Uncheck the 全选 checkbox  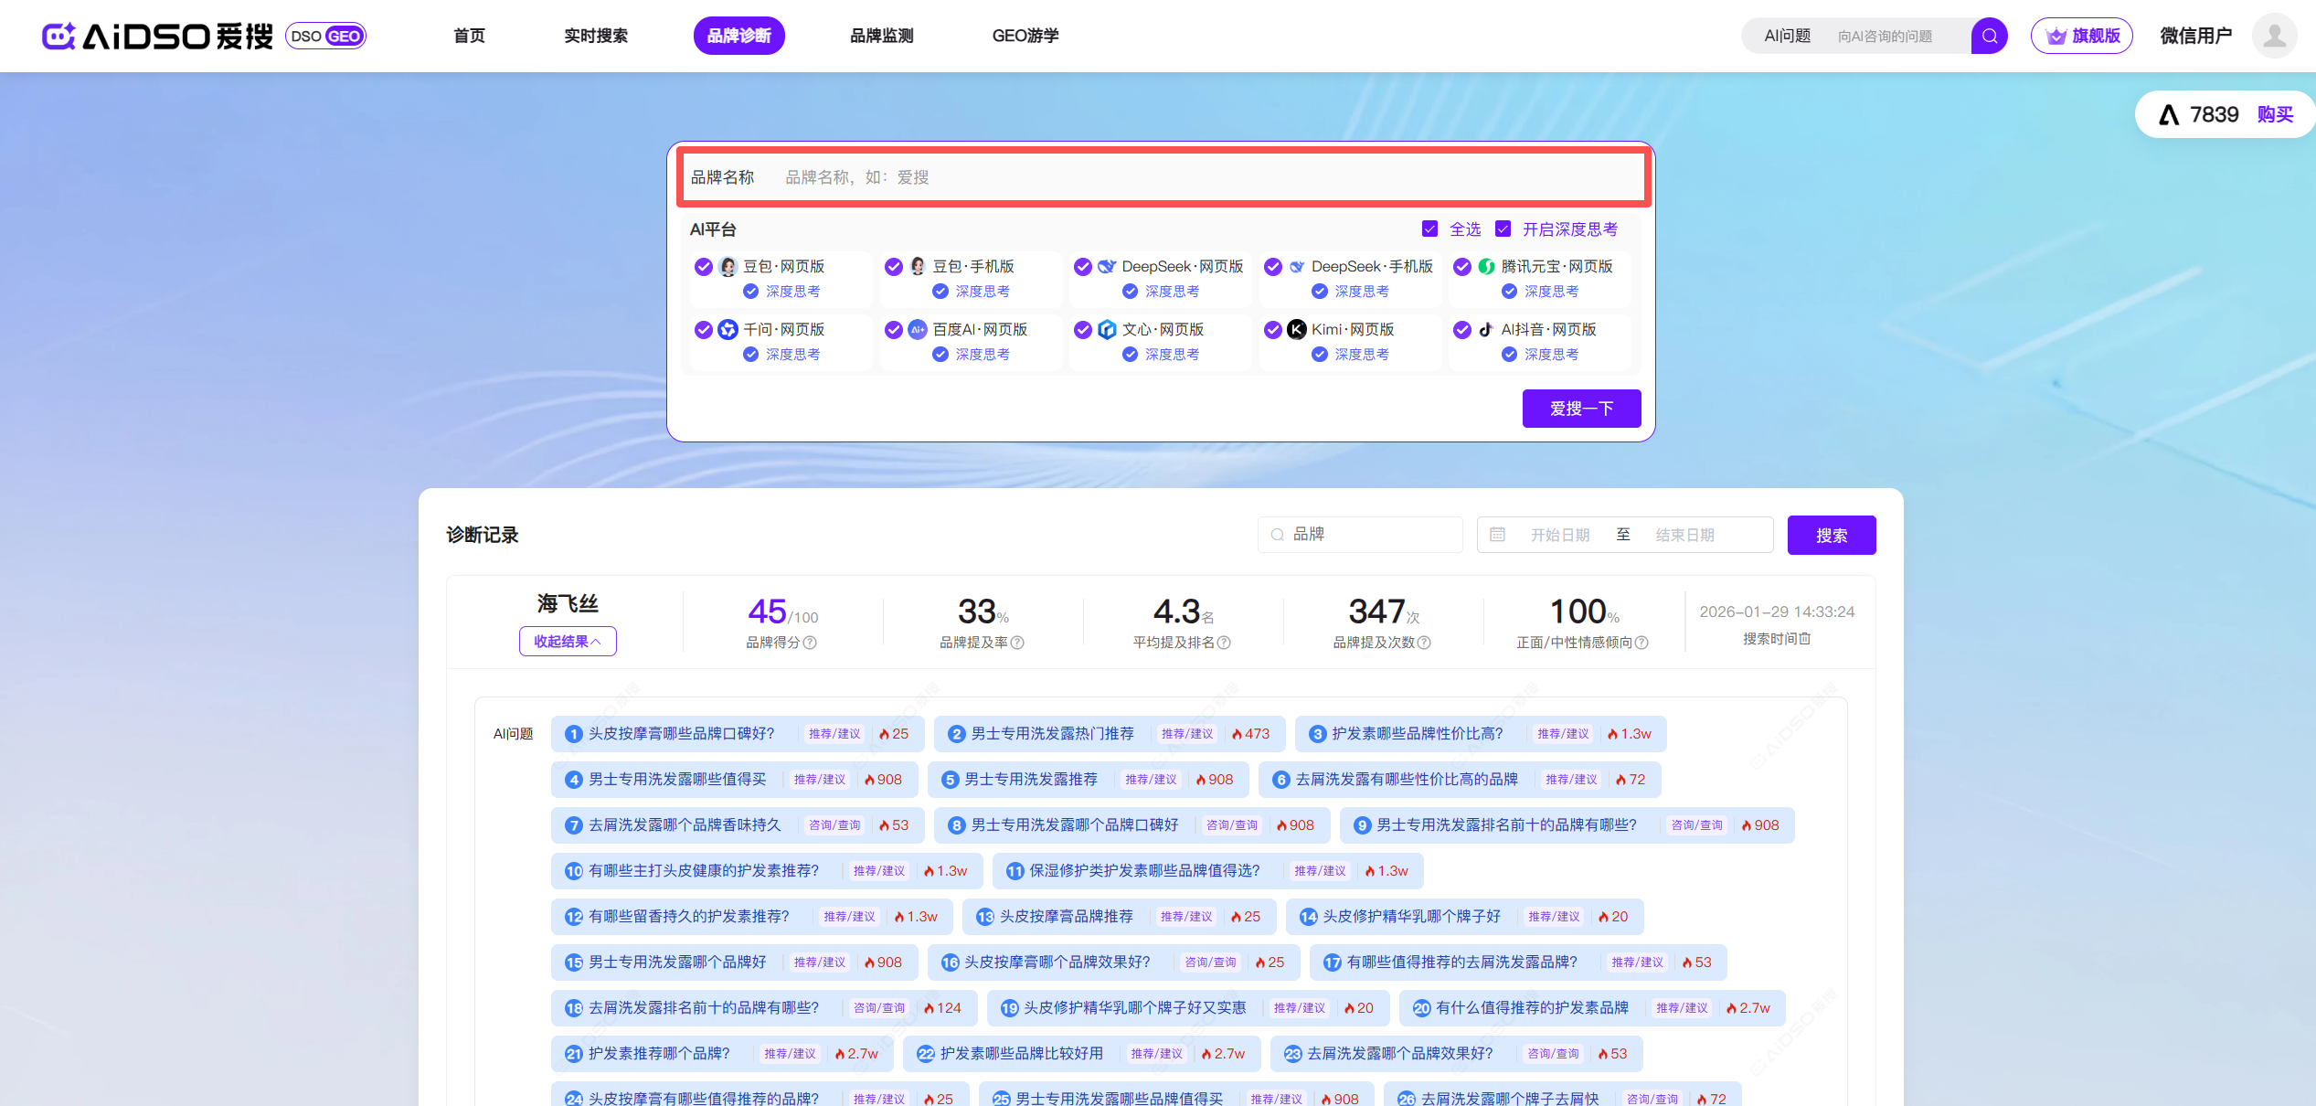pyautogui.click(x=1430, y=229)
